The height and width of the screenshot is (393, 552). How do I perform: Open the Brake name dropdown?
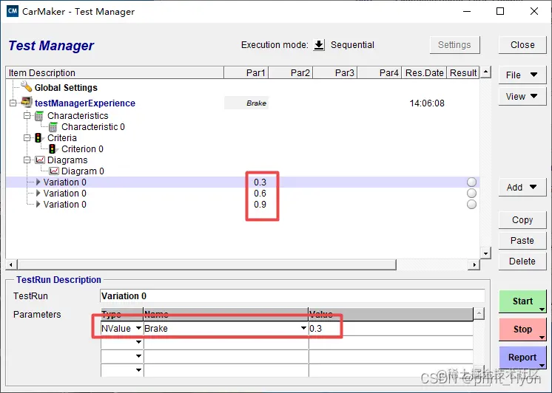303,328
